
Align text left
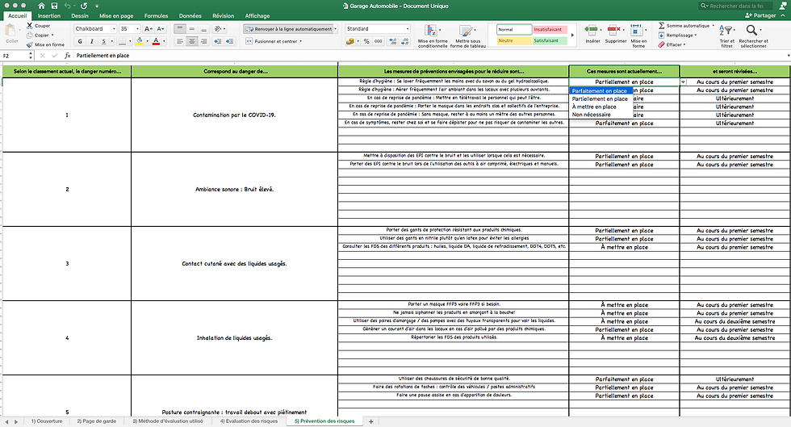coord(179,41)
